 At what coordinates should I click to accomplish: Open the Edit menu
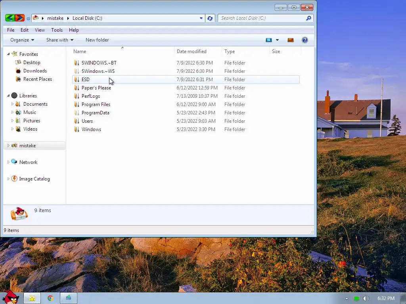(x=25, y=30)
